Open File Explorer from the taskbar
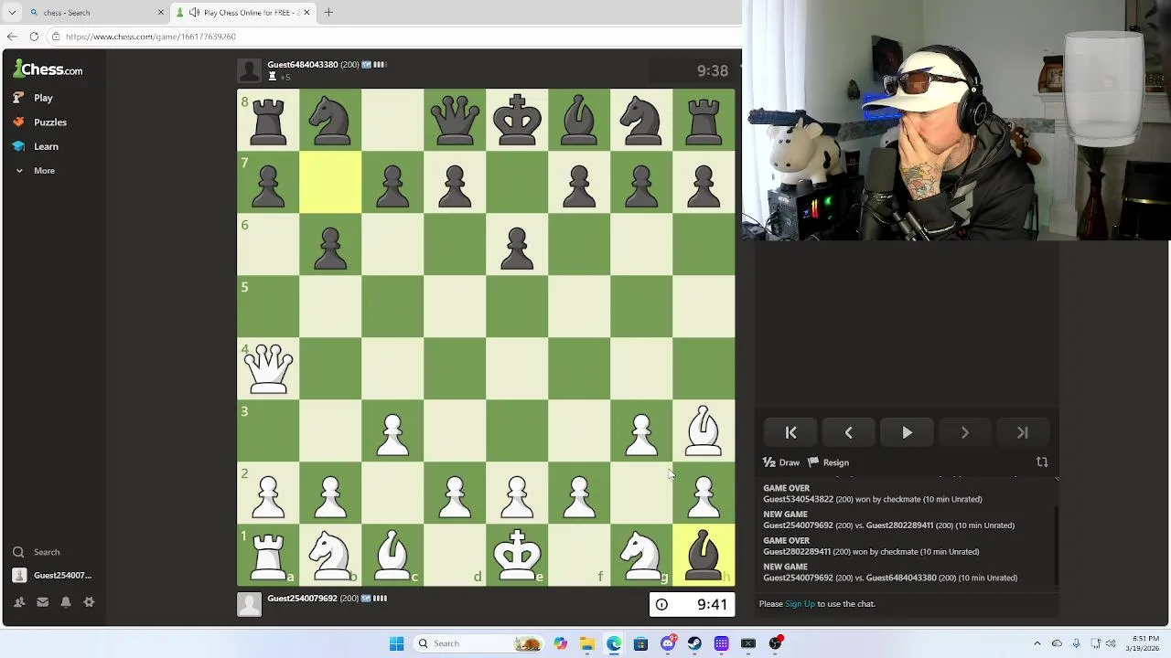 click(586, 643)
